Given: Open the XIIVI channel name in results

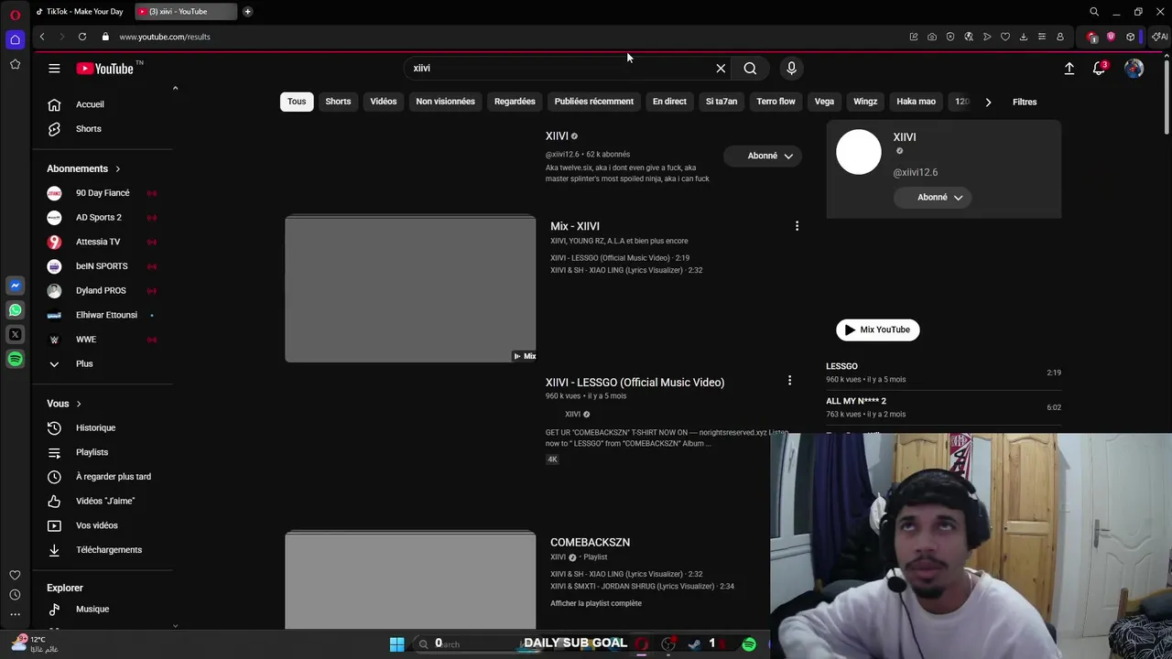Looking at the screenshot, I should [557, 136].
